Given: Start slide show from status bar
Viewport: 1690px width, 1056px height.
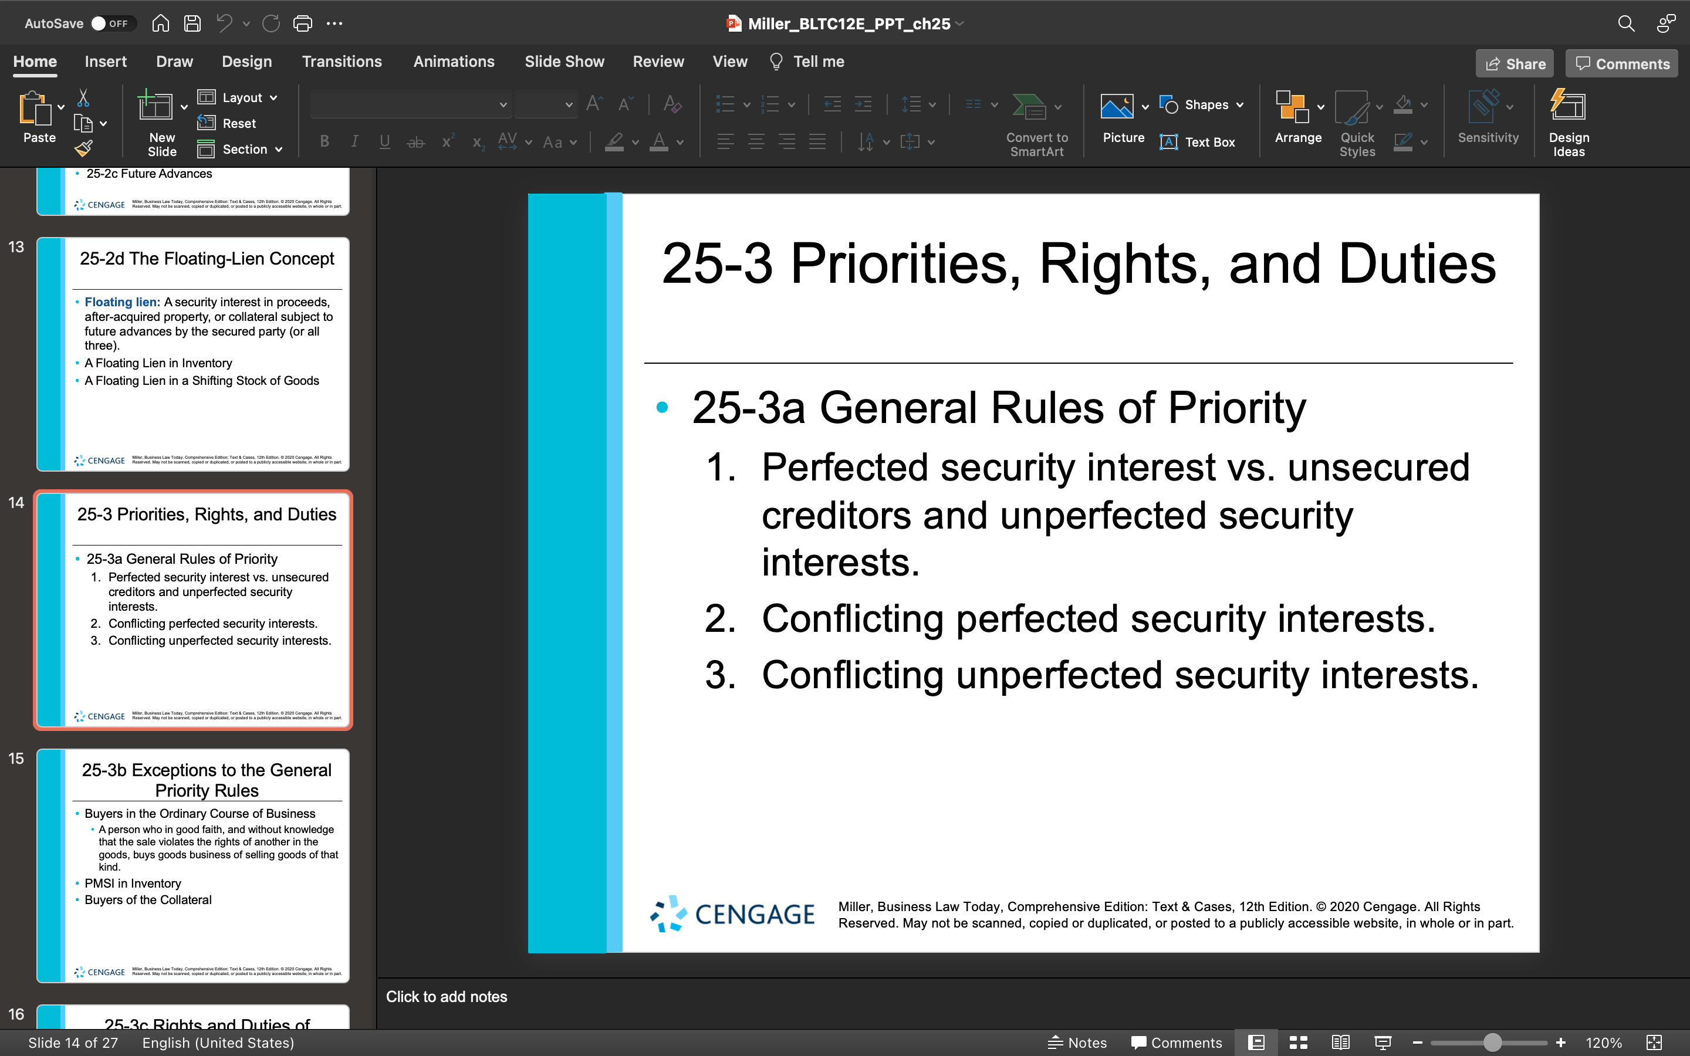Looking at the screenshot, I should (1383, 1042).
